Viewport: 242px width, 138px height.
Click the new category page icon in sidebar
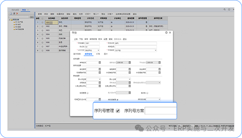pyautogui.click(x=11, y=13)
